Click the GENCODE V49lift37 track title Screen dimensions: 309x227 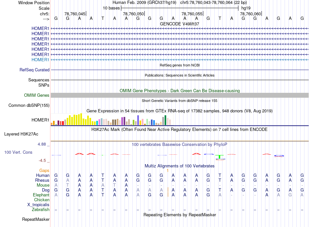tap(180, 24)
